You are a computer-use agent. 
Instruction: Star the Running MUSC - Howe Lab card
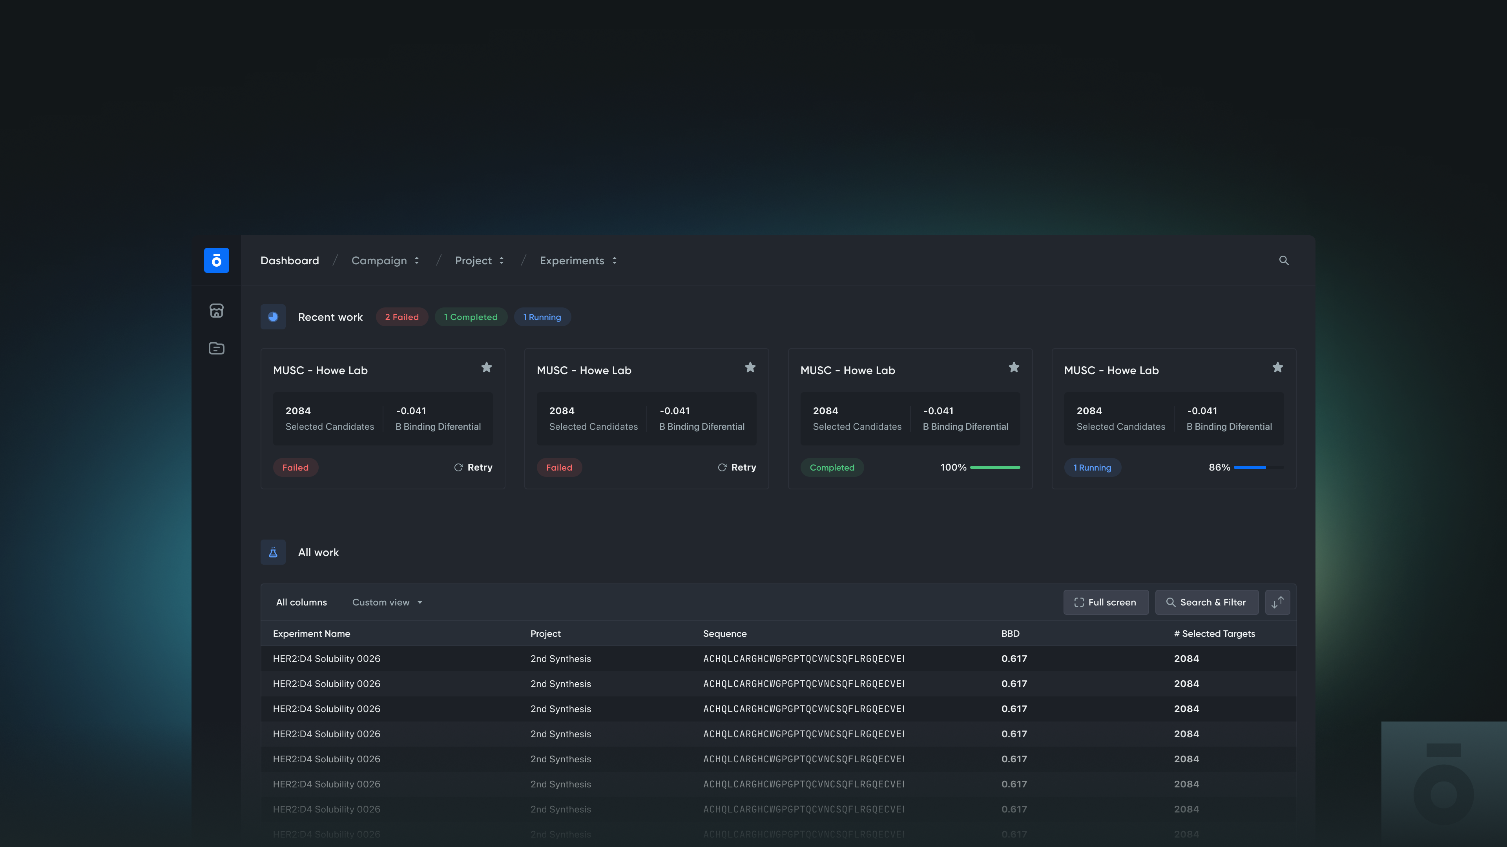click(1277, 367)
